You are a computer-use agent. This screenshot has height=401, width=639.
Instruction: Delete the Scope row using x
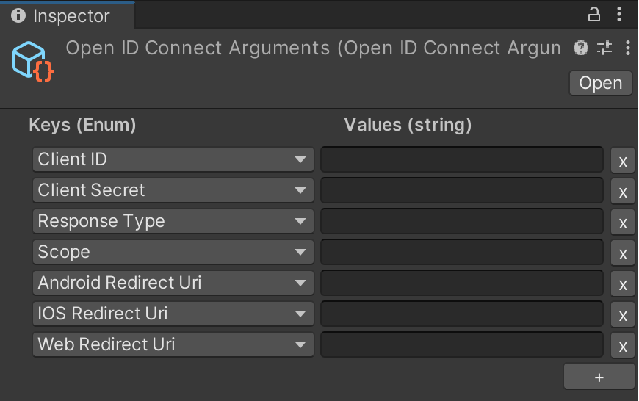click(x=622, y=253)
